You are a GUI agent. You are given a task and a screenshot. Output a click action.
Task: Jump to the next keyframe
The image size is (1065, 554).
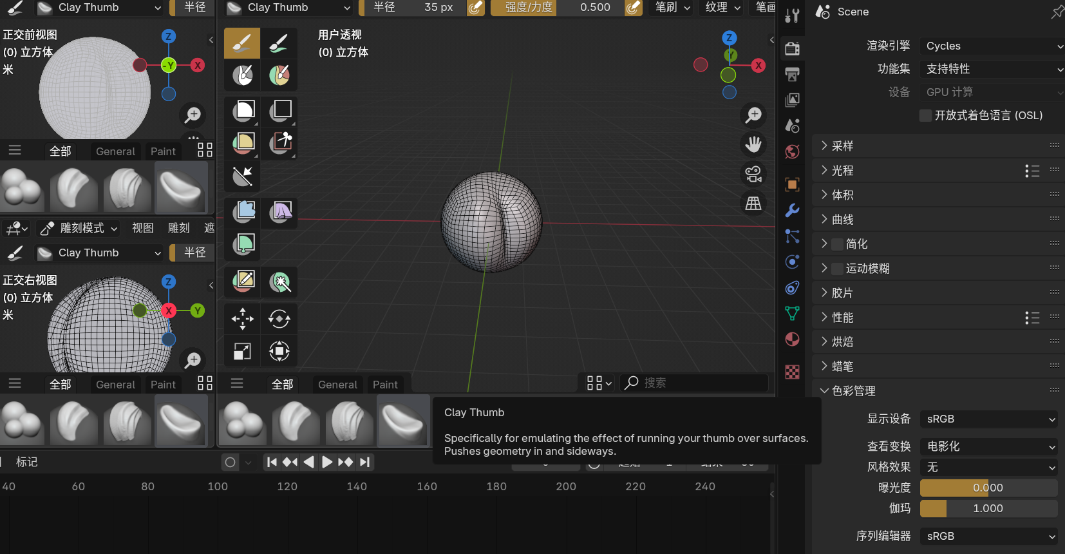click(x=346, y=462)
